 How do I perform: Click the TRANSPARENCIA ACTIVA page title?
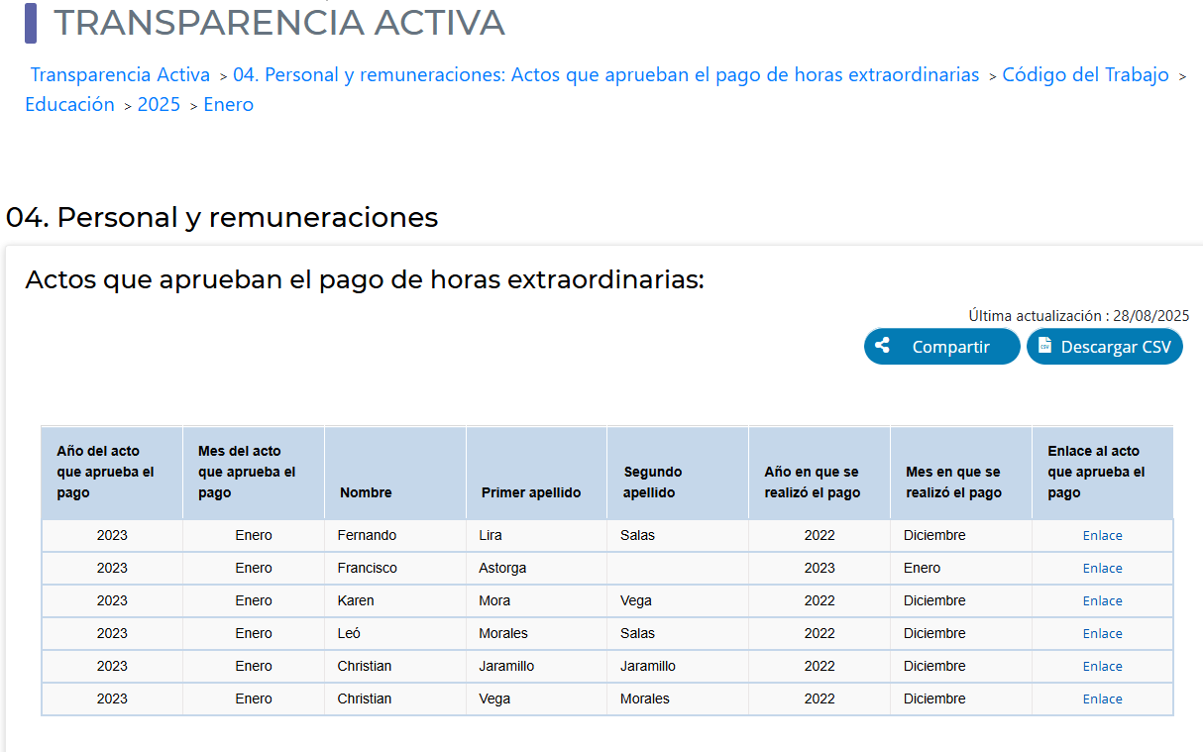(x=279, y=22)
